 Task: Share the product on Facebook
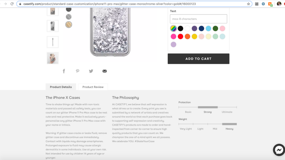(64, 71)
